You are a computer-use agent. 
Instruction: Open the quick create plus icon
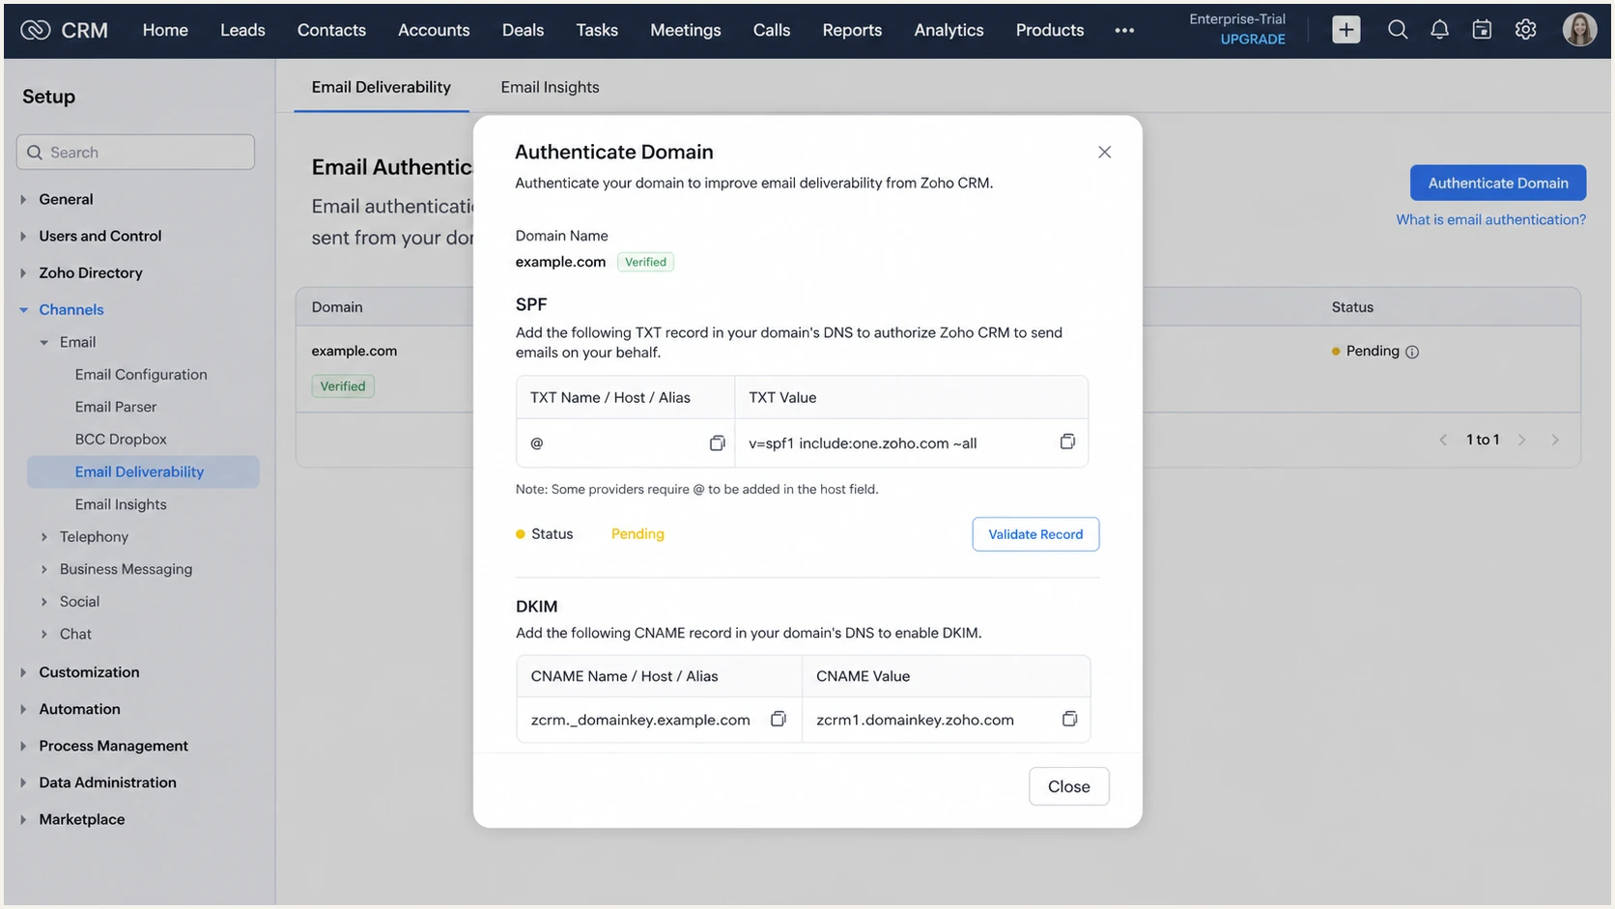[1346, 30]
